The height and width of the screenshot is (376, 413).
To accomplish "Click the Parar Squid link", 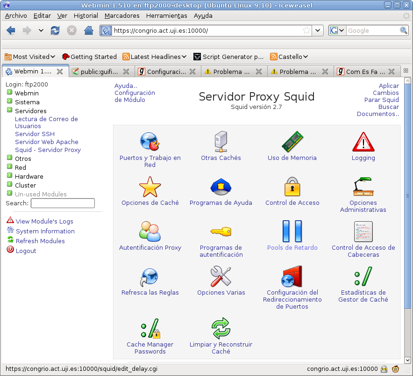I will point(381,100).
